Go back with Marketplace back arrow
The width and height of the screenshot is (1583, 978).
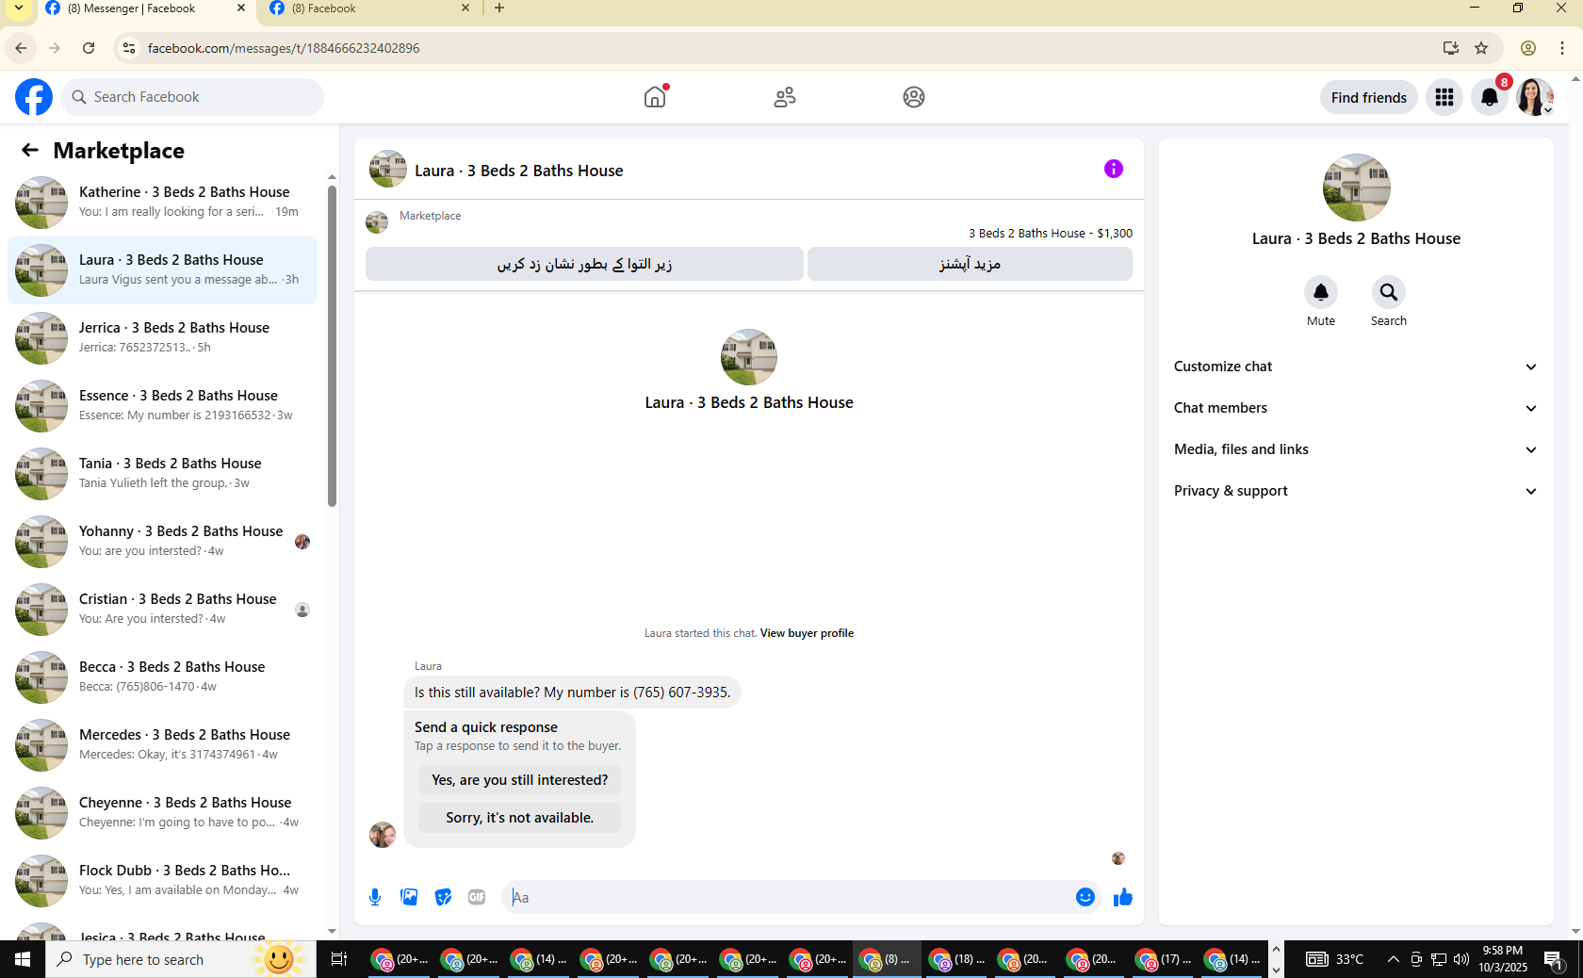point(30,150)
